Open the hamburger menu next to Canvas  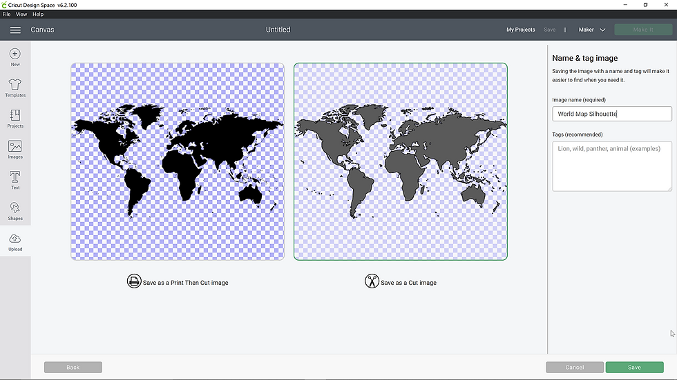(x=15, y=30)
